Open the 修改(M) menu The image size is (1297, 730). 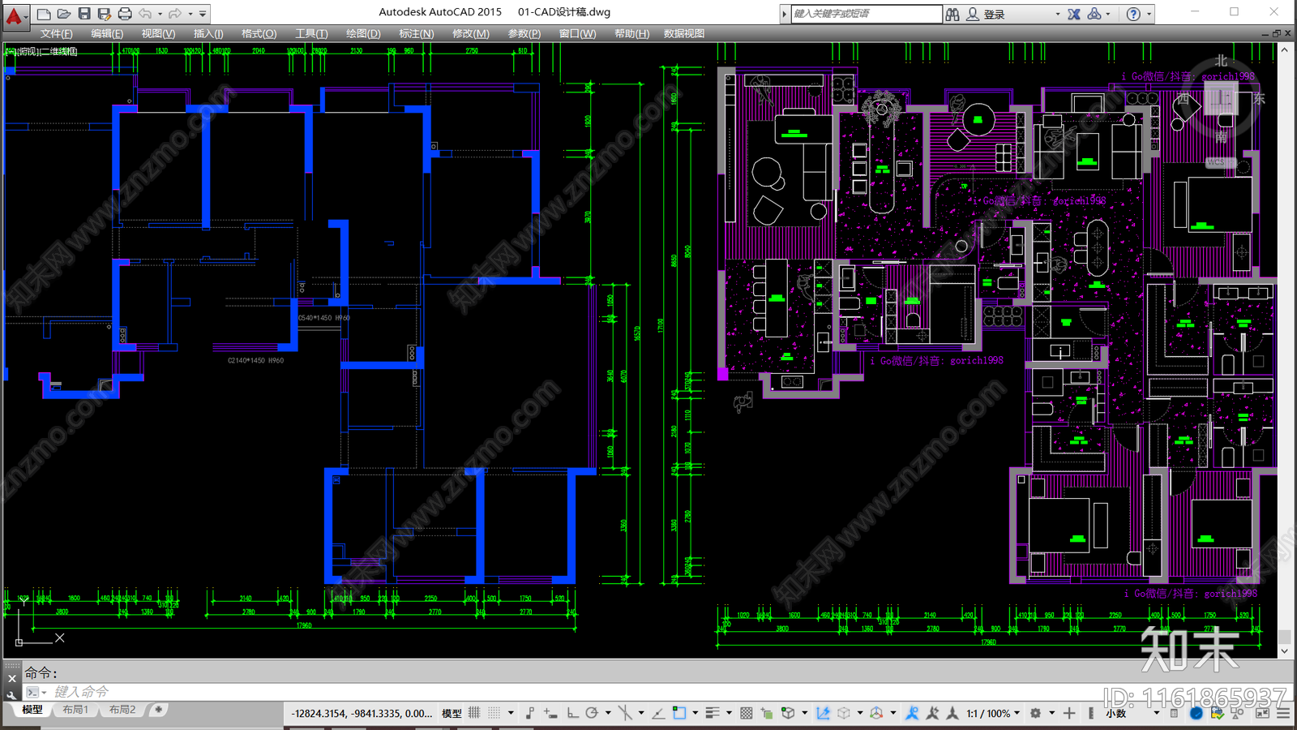(x=470, y=33)
